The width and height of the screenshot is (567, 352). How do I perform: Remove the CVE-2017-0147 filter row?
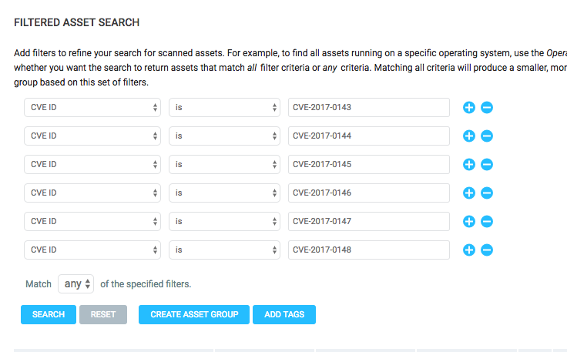click(487, 222)
